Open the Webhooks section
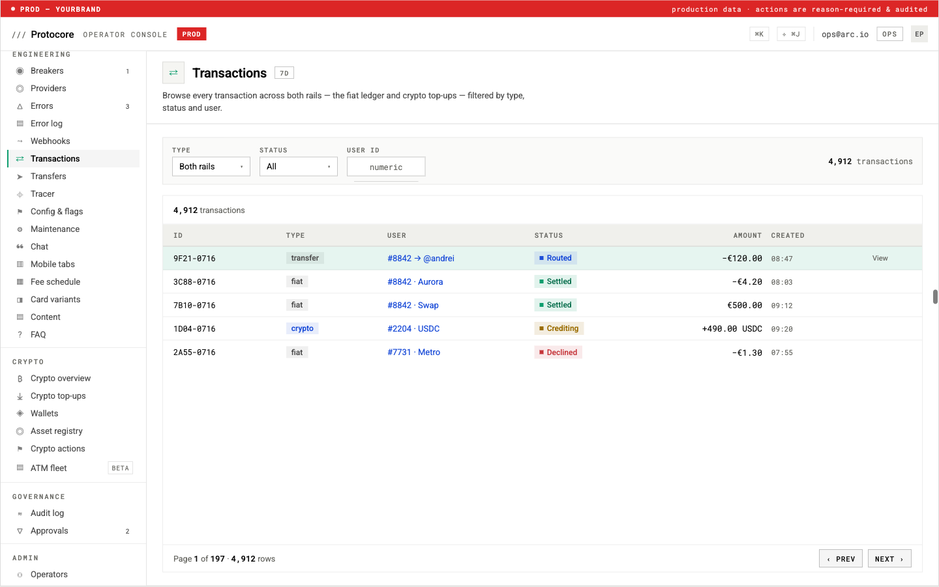 (x=74, y=141)
